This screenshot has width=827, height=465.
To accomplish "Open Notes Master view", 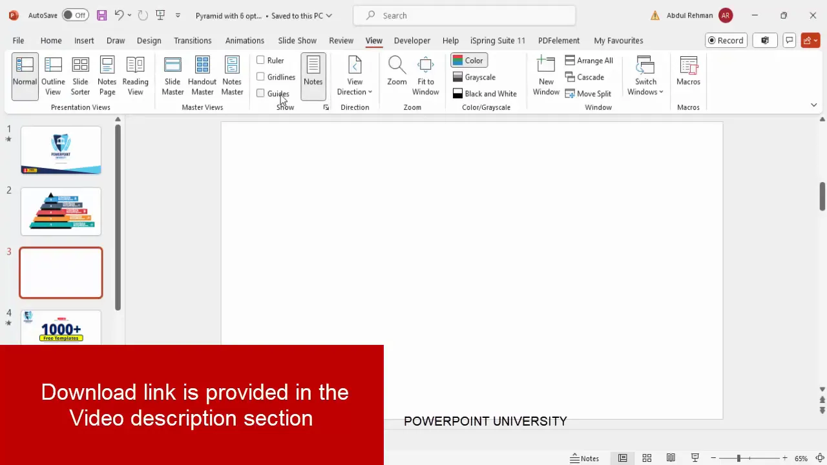I will click(x=232, y=76).
